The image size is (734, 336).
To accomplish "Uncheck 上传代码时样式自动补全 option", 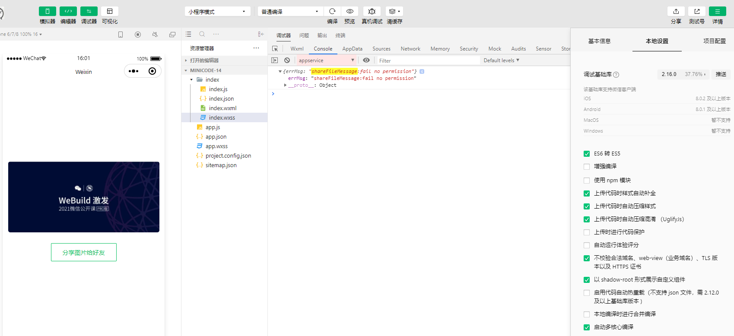I will tap(587, 193).
